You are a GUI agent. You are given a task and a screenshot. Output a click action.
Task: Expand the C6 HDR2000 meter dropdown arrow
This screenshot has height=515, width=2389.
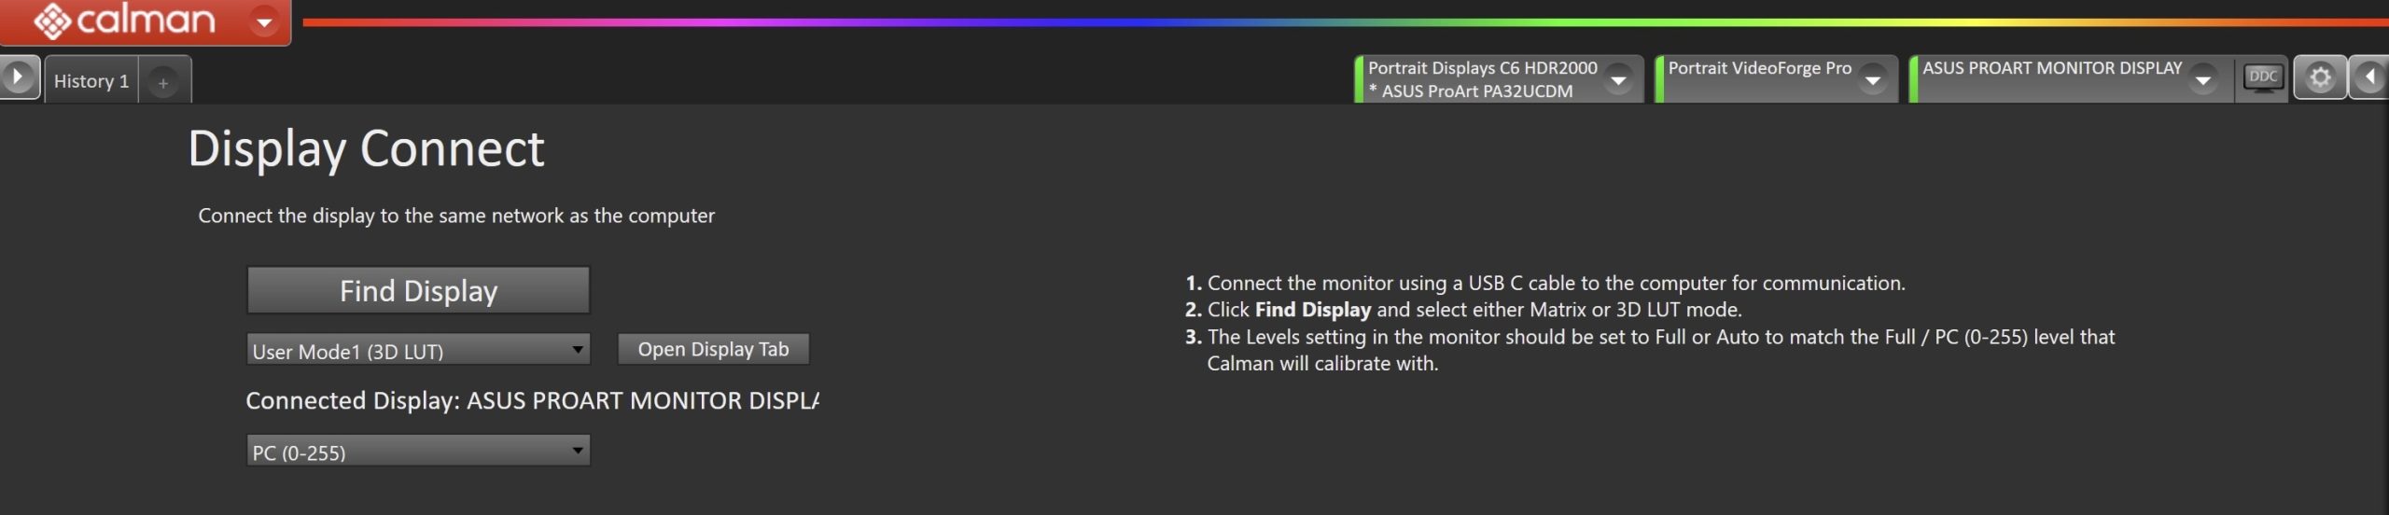tap(1619, 80)
